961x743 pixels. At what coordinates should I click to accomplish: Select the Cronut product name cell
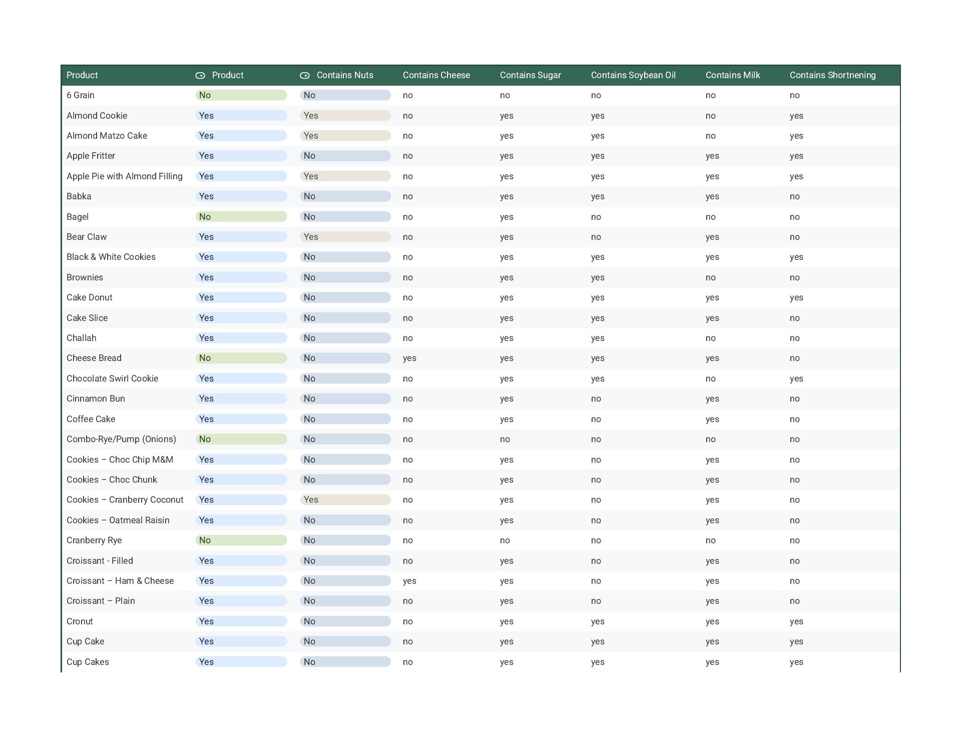point(80,621)
